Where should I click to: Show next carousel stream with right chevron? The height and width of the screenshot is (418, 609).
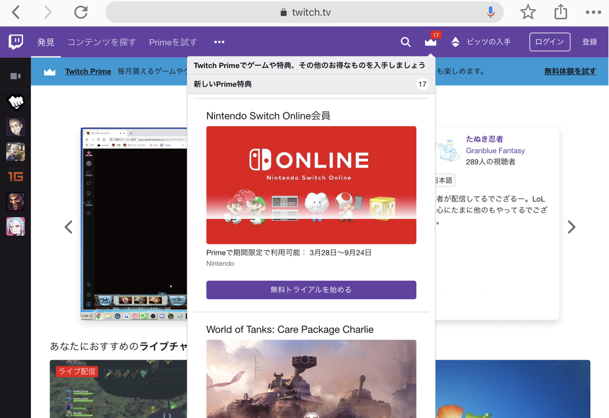point(571,227)
